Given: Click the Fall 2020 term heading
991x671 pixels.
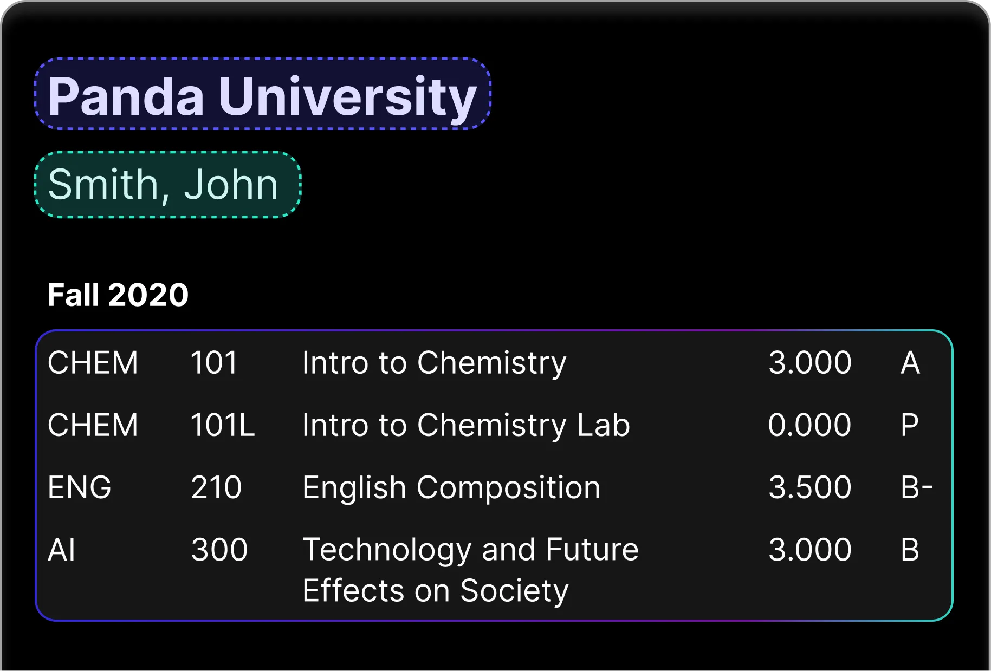Looking at the screenshot, I should [118, 295].
